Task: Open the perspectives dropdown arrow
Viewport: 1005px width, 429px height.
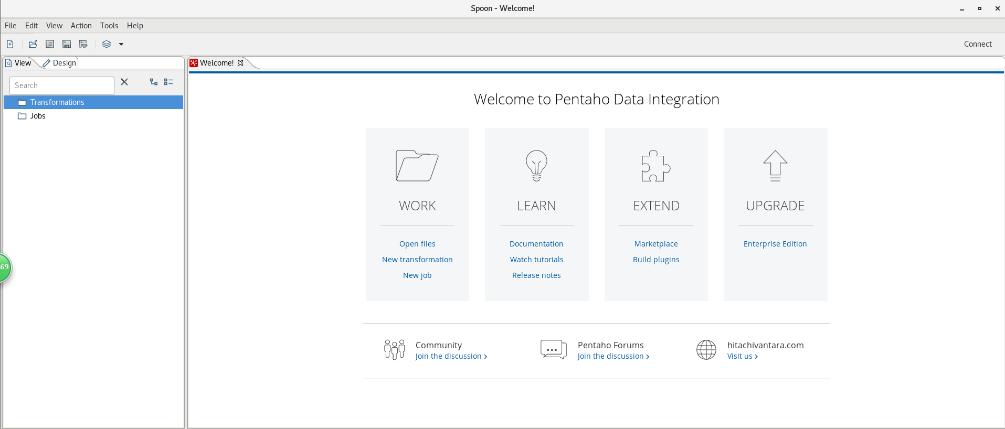Action: pos(121,44)
